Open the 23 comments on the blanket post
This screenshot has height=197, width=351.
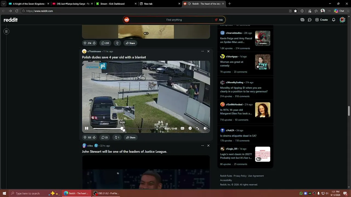click(104, 137)
